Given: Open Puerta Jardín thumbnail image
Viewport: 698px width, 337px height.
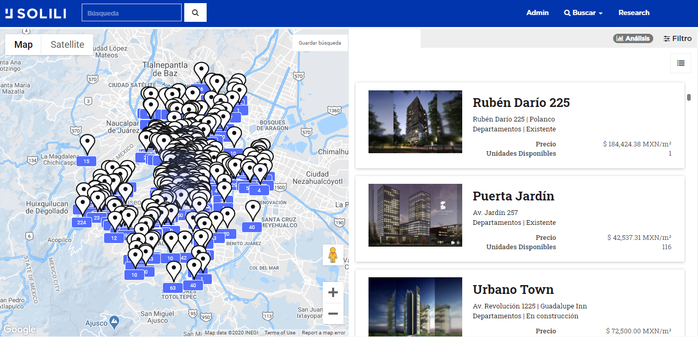Looking at the screenshot, I should point(415,215).
